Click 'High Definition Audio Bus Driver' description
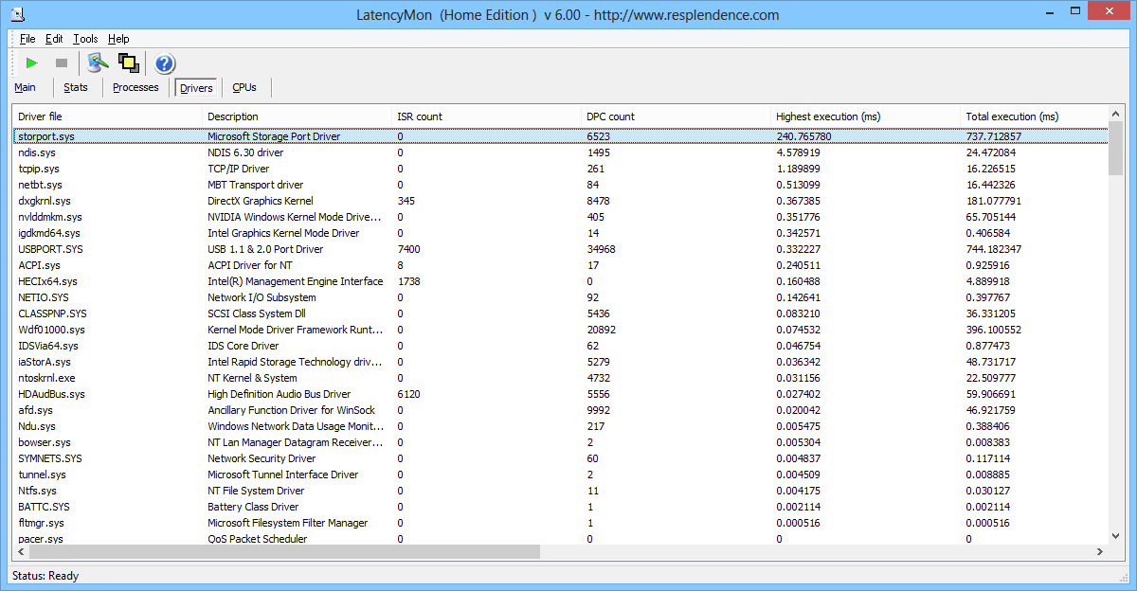Viewport: 1137px width, 591px height. click(280, 394)
